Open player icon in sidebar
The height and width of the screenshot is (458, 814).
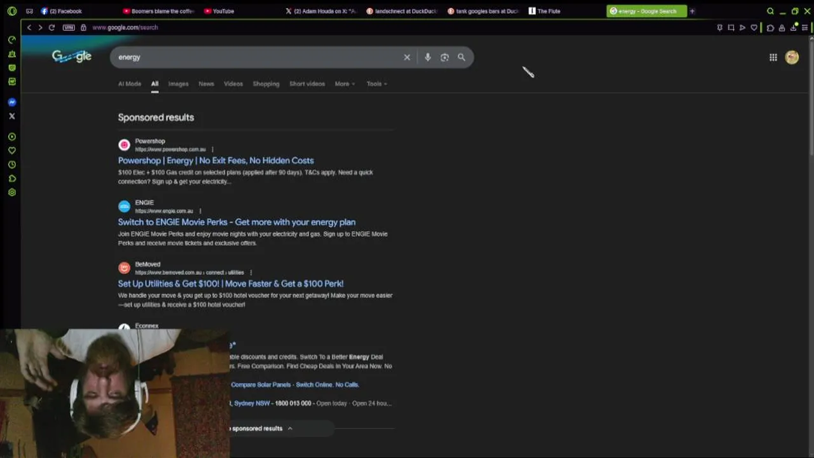(x=11, y=137)
